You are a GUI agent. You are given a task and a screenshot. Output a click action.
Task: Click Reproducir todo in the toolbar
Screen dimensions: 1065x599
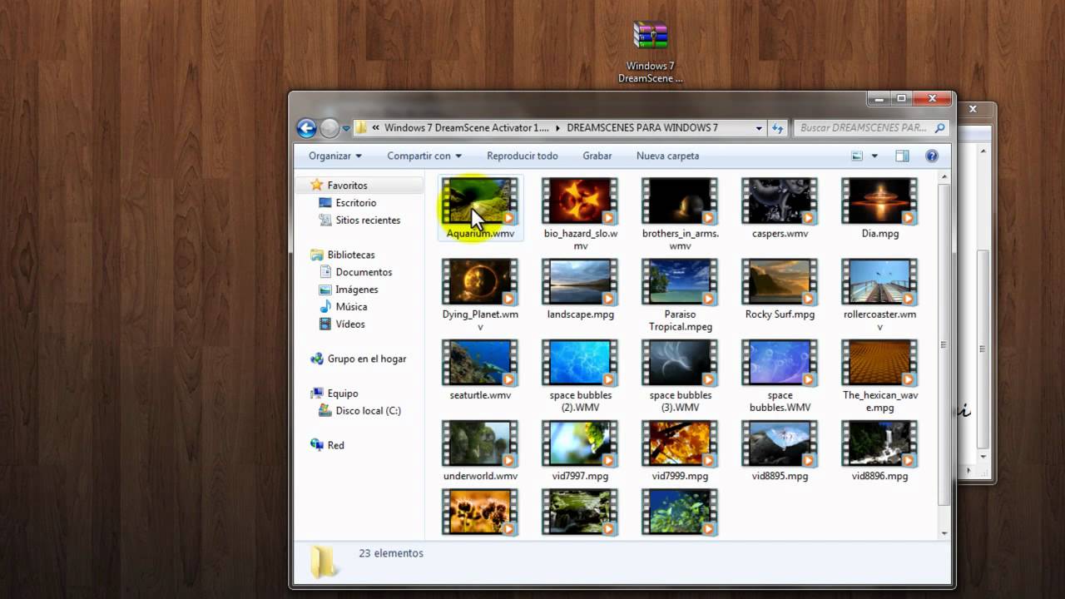point(522,156)
